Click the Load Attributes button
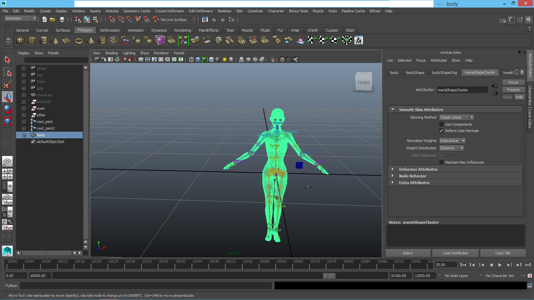 (455, 253)
